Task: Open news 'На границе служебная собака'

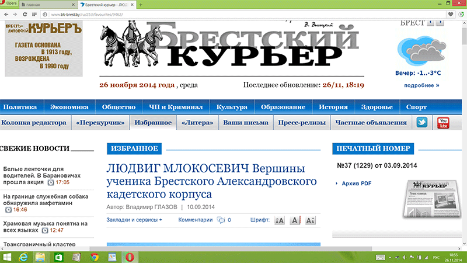Action: pos(46,200)
